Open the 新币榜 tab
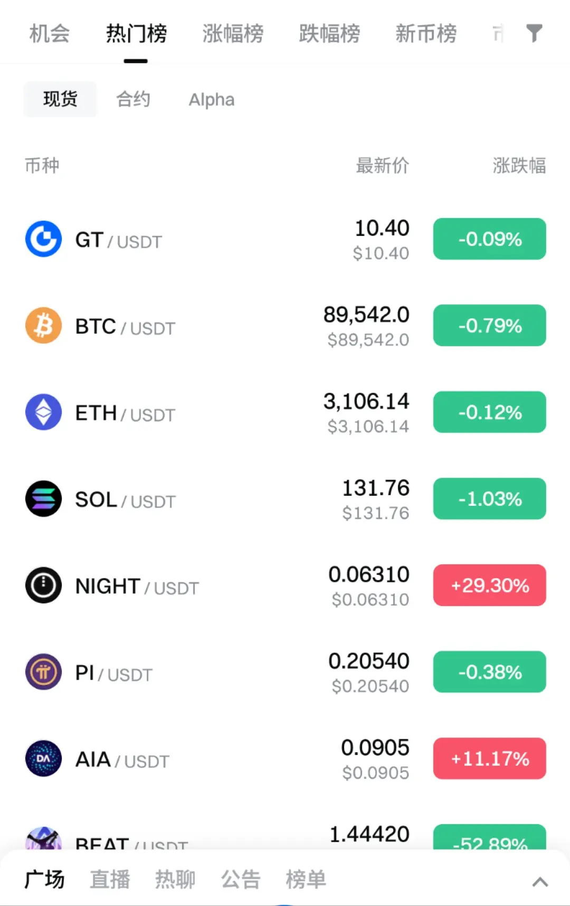 tap(426, 33)
